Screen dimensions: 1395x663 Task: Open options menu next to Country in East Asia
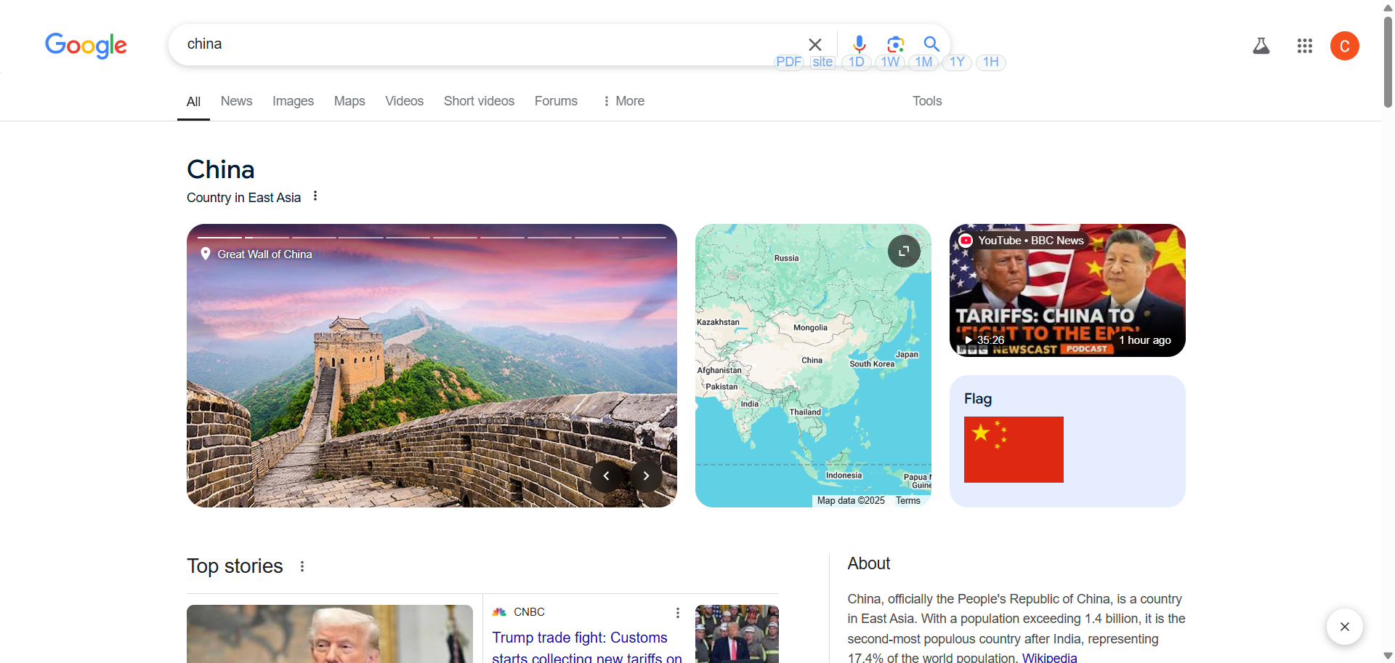click(315, 196)
